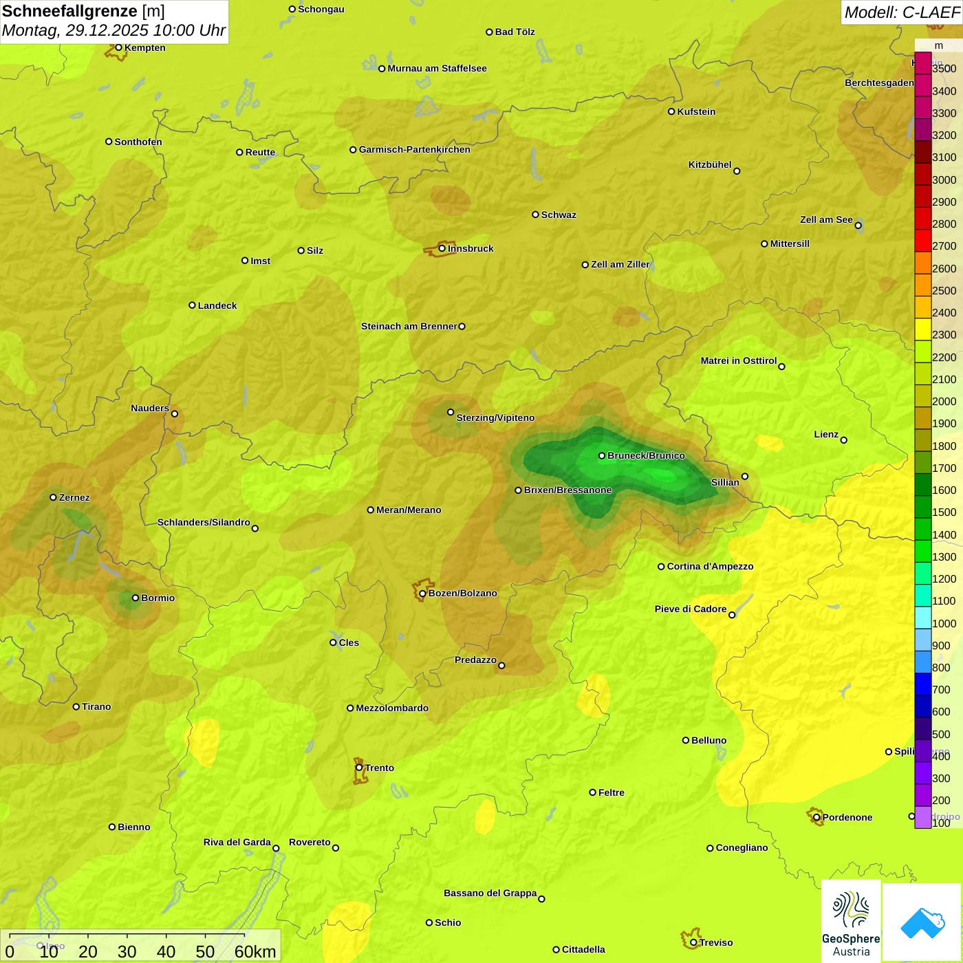Click the 'Schneefallgrenze [m]' title

pyautogui.click(x=83, y=11)
